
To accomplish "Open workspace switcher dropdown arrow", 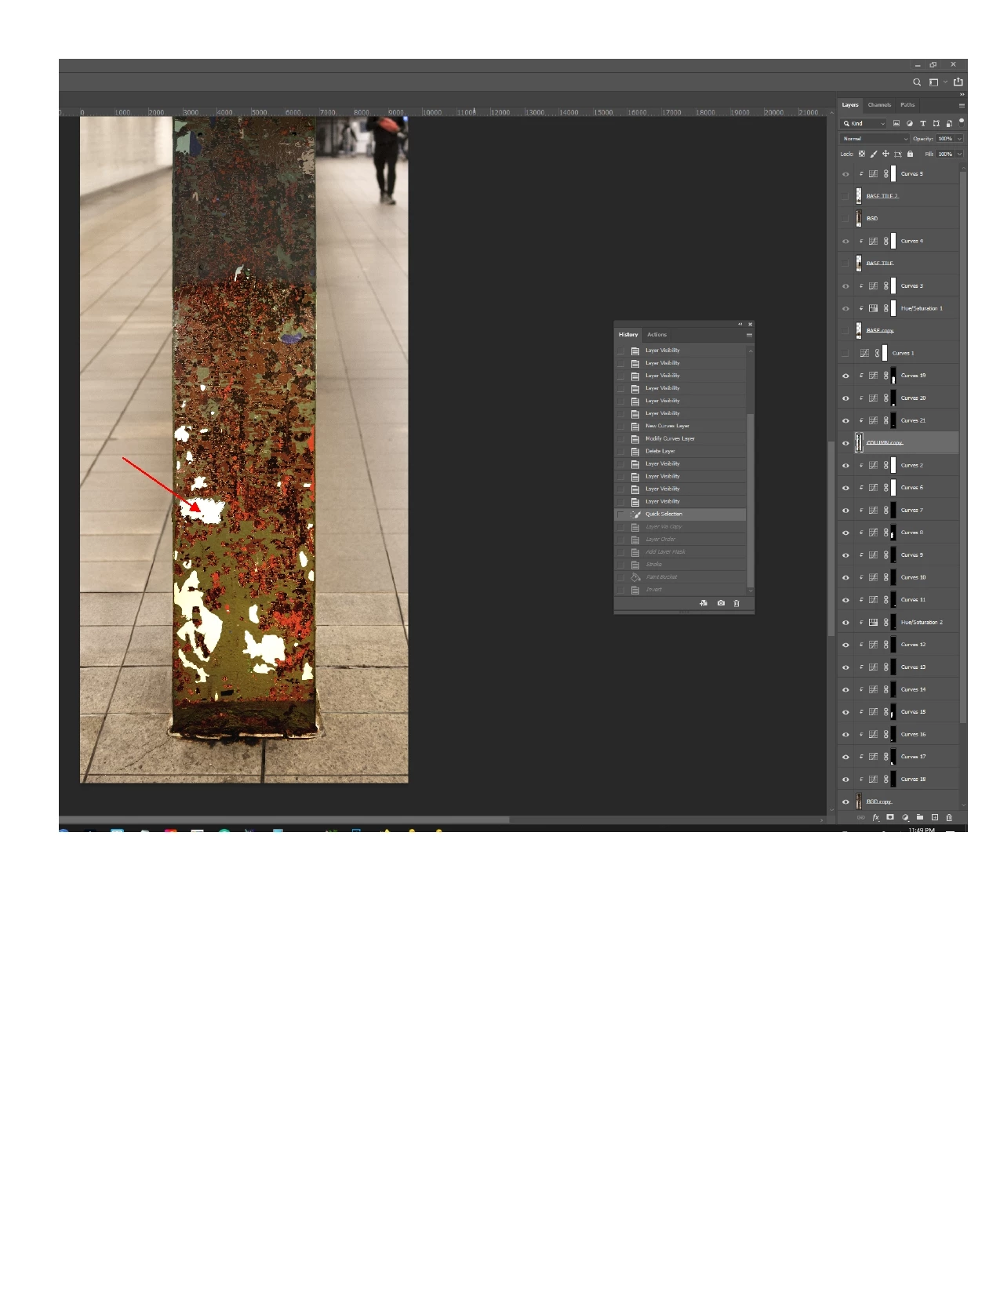I will click(945, 82).
